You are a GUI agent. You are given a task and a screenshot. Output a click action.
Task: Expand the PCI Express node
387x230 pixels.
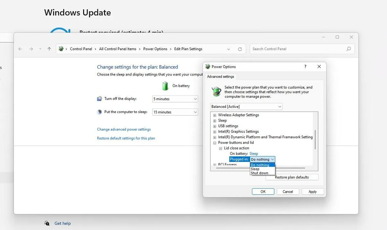215,165
